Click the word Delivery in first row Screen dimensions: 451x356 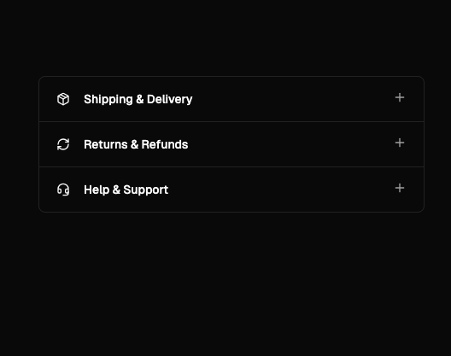(169, 100)
